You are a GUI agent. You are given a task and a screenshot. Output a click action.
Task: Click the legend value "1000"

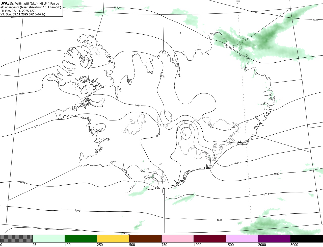197,245
